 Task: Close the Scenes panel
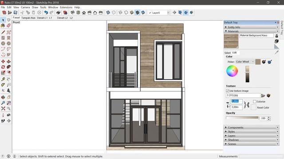click(277, 144)
